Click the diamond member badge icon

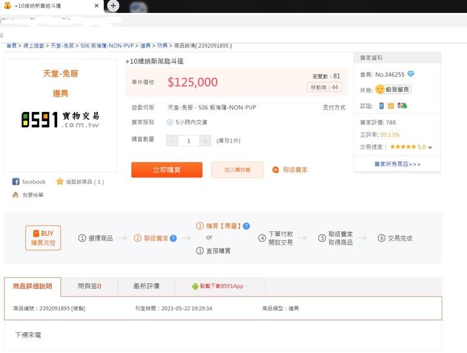coord(411,74)
